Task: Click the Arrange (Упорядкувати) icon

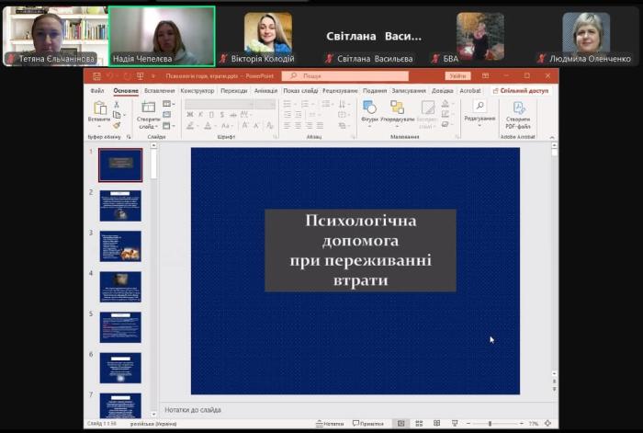Action: [397, 108]
